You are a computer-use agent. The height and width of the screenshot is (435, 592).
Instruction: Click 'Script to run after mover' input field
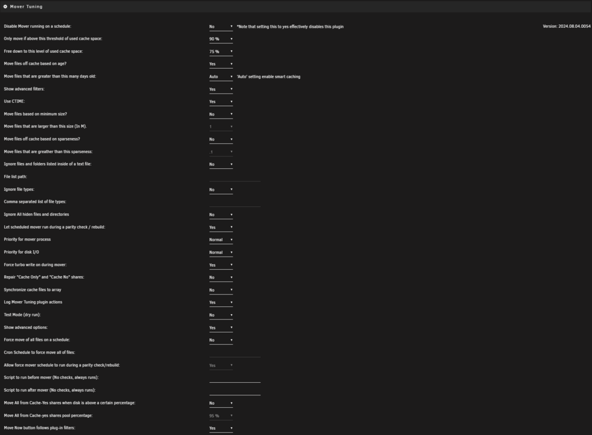coord(235,391)
